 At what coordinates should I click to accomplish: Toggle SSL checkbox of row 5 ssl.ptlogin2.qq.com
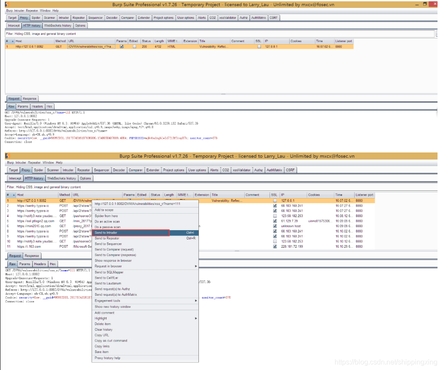275,221
